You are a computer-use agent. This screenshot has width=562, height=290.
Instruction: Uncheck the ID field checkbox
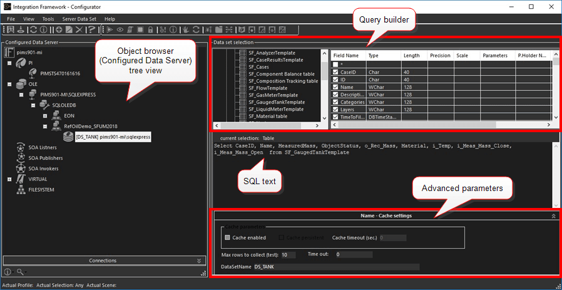[x=335, y=80]
